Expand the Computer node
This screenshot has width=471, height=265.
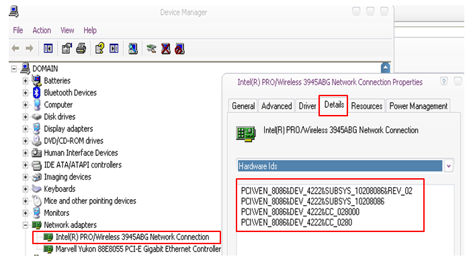[26, 105]
